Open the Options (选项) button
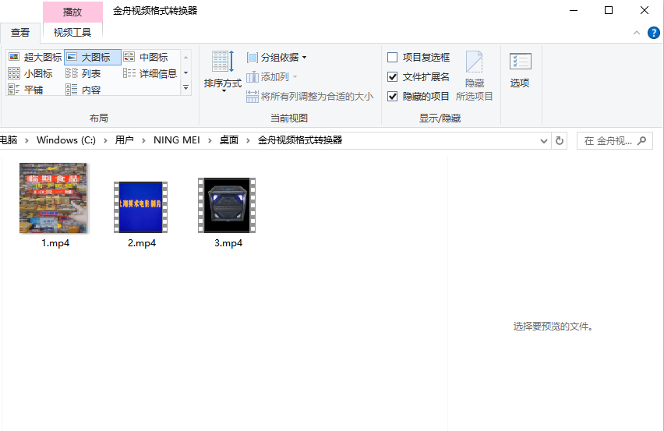 520,70
